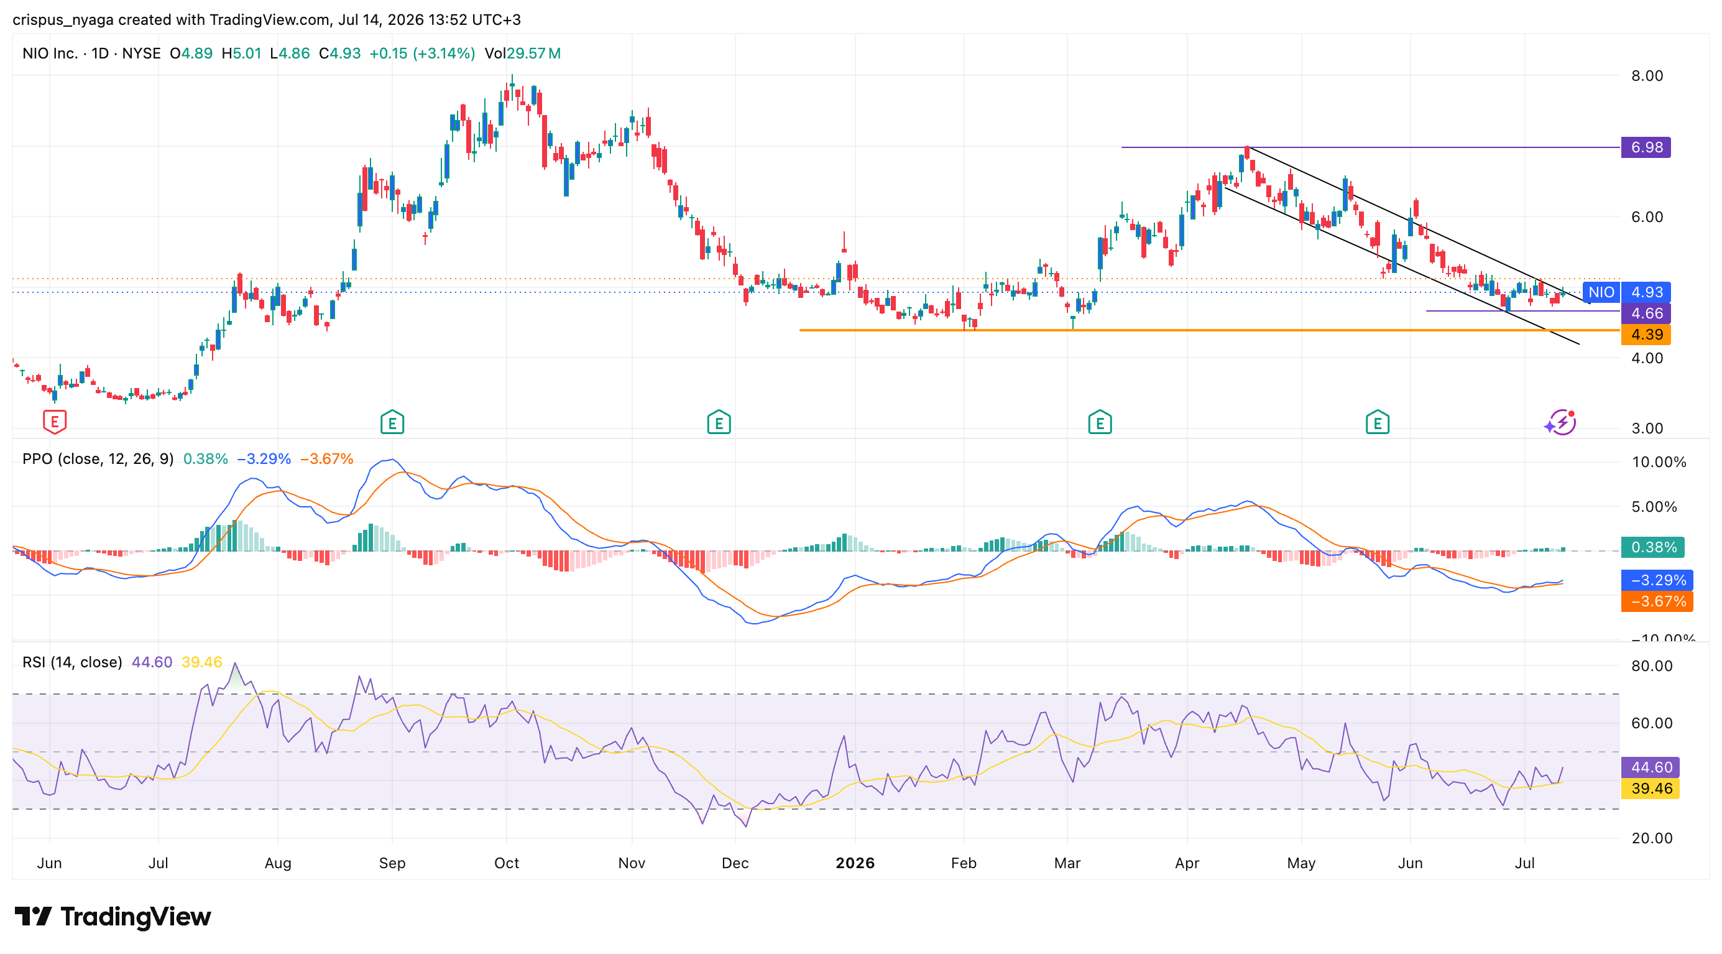Open the earnings marker near December
The height and width of the screenshot is (954, 1722).
[x=719, y=422]
